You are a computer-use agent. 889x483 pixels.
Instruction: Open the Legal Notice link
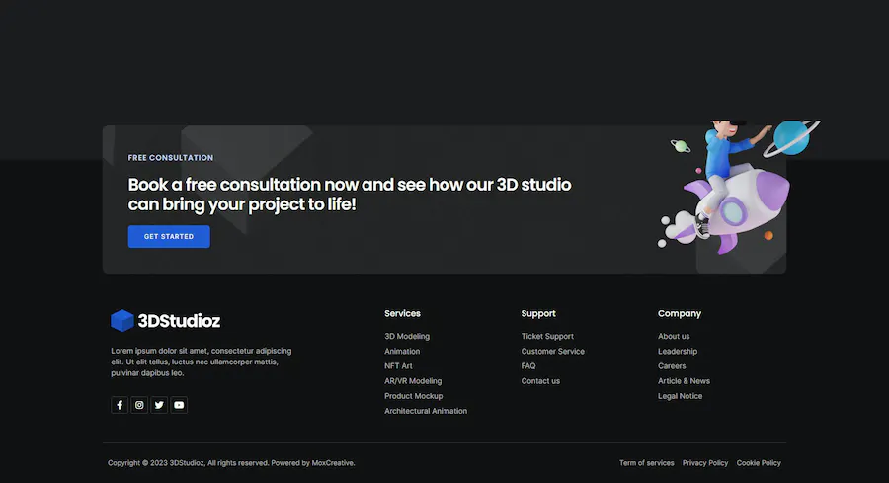click(680, 396)
